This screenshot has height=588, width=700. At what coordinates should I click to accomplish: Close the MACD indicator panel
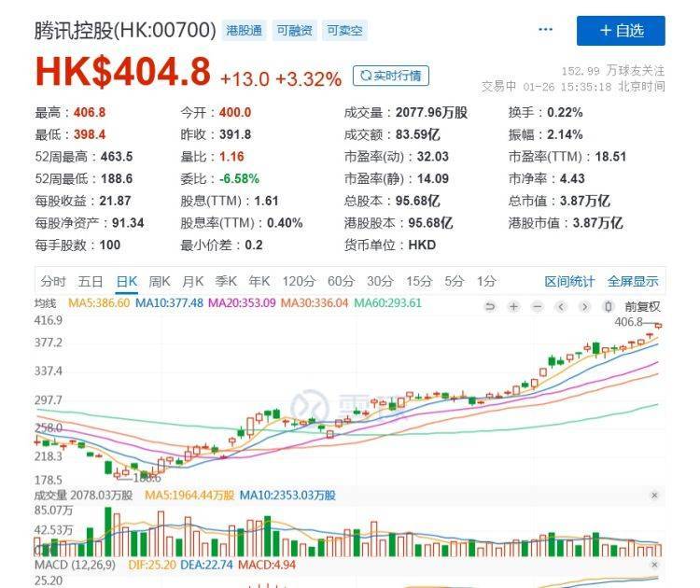click(x=654, y=565)
